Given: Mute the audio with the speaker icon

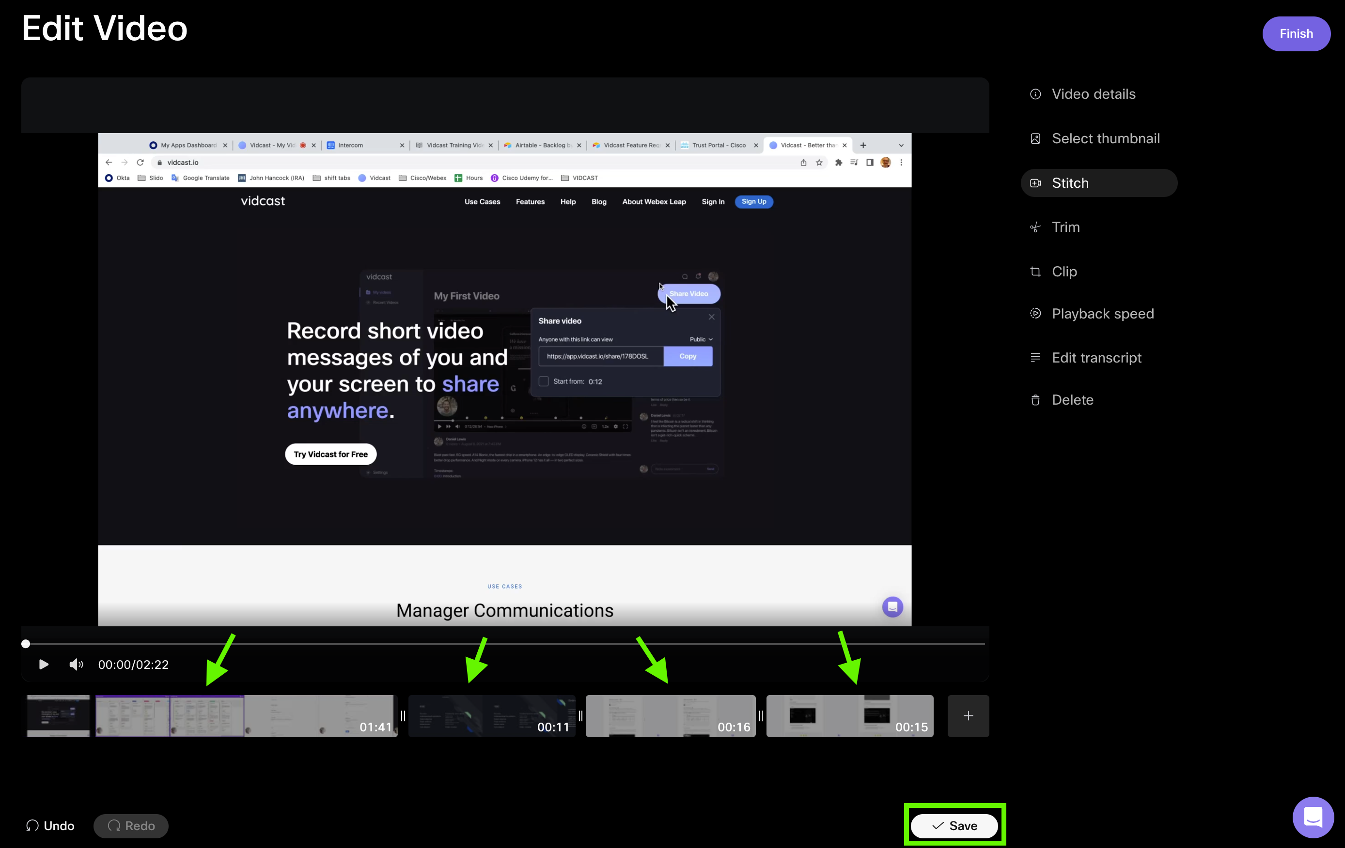Looking at the screenshot, I should click(76, 665).
